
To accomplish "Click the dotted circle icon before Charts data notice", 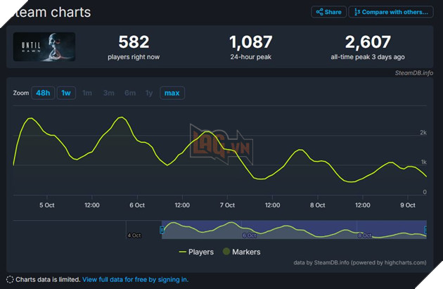I will [x=10, y=279].
